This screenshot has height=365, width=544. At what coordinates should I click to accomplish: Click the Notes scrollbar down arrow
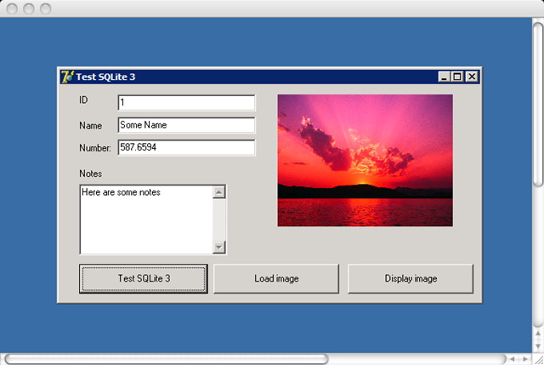219,247
